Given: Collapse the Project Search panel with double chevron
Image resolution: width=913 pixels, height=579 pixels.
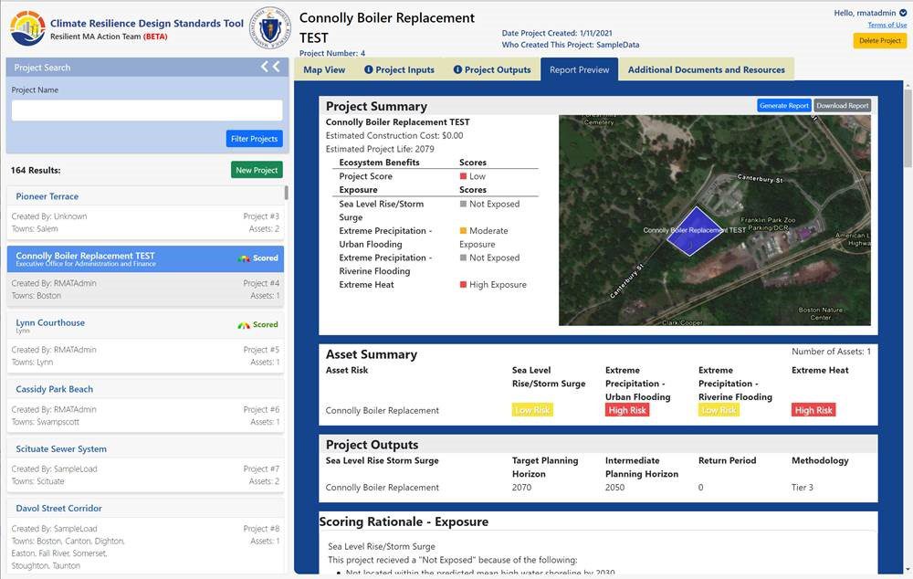Looking at the screenshot, I should coord(270,67).
